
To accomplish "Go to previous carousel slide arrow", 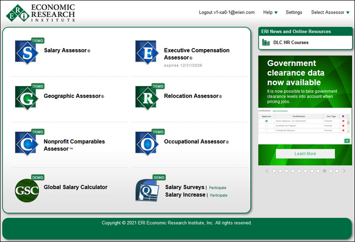I will (267, 171).
